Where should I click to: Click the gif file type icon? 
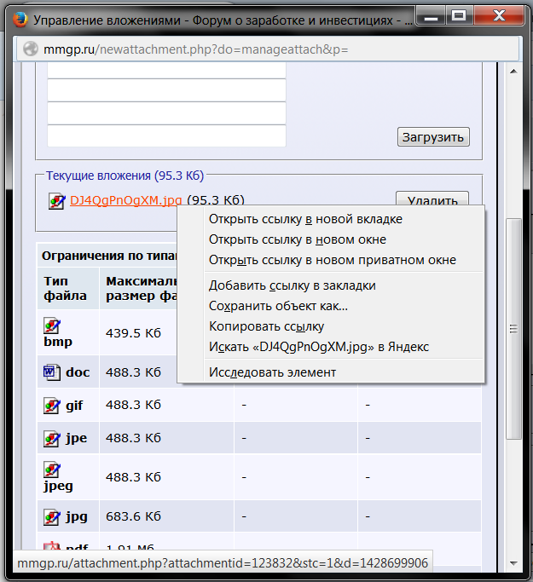click(x=51, y=406)
